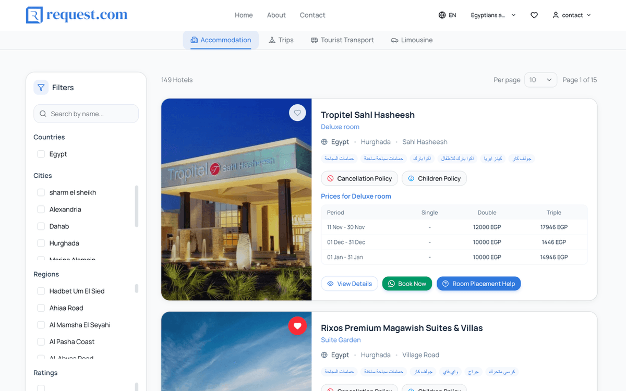This screenshot has width=626, height=391.
Task: Click the Limousine car icon
Action: click(394, 40)
